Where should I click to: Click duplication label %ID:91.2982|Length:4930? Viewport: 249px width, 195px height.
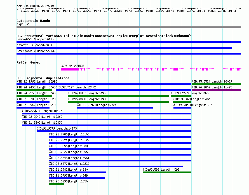(x=69, y=170)
